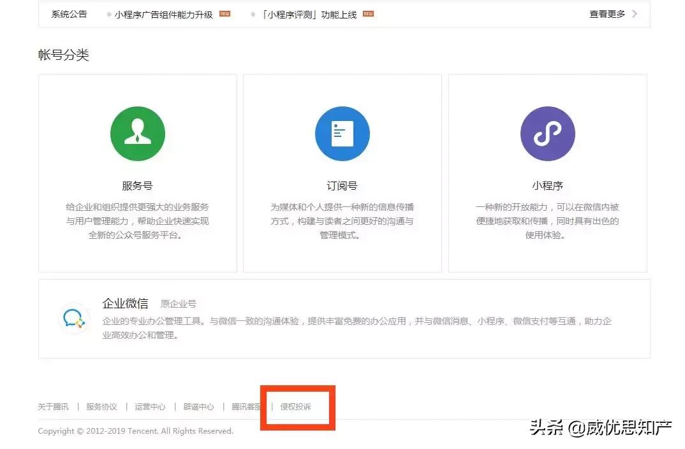Click the red bullet before 小程序广告组件能力升级
Image resolution: width=685 pixels, height=449 pixels.
coord(109,13)
